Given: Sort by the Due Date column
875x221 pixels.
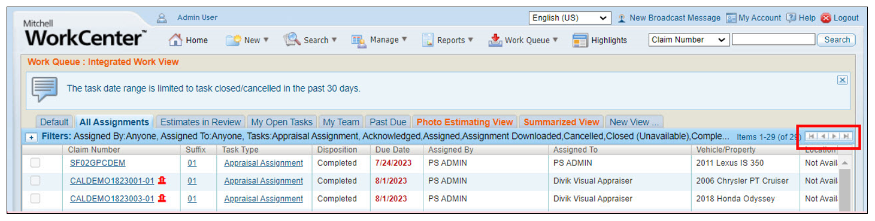Looking at the screenshot, I should tap(392, 150).
